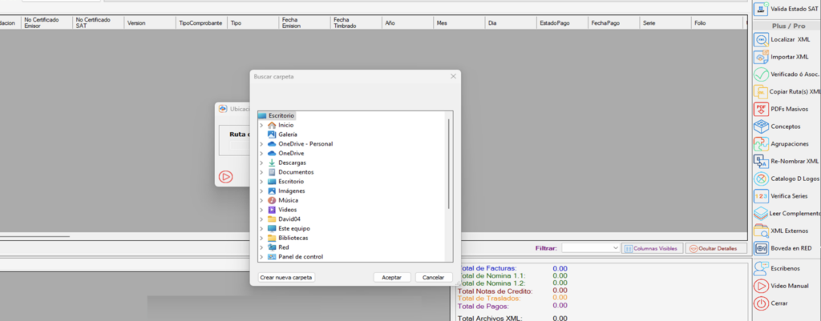The image size is (821, 321).
Task: Expand the Descargas folder node
Action: 261,163
